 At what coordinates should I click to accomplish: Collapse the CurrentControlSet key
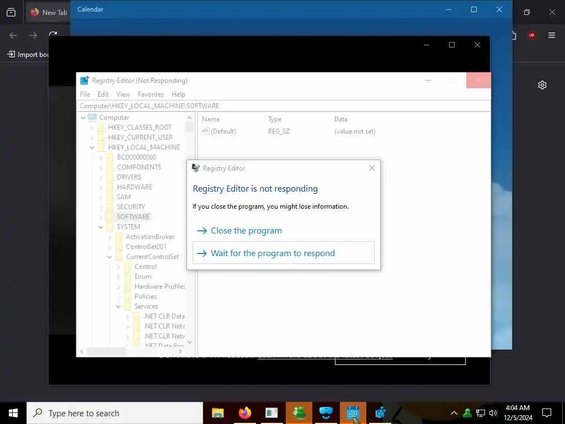(x=110, y=257)
